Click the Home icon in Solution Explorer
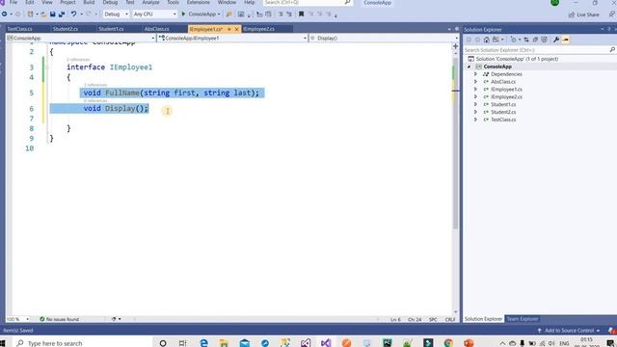The height and width of the screenshot is (347, 617). click(486, 40)
